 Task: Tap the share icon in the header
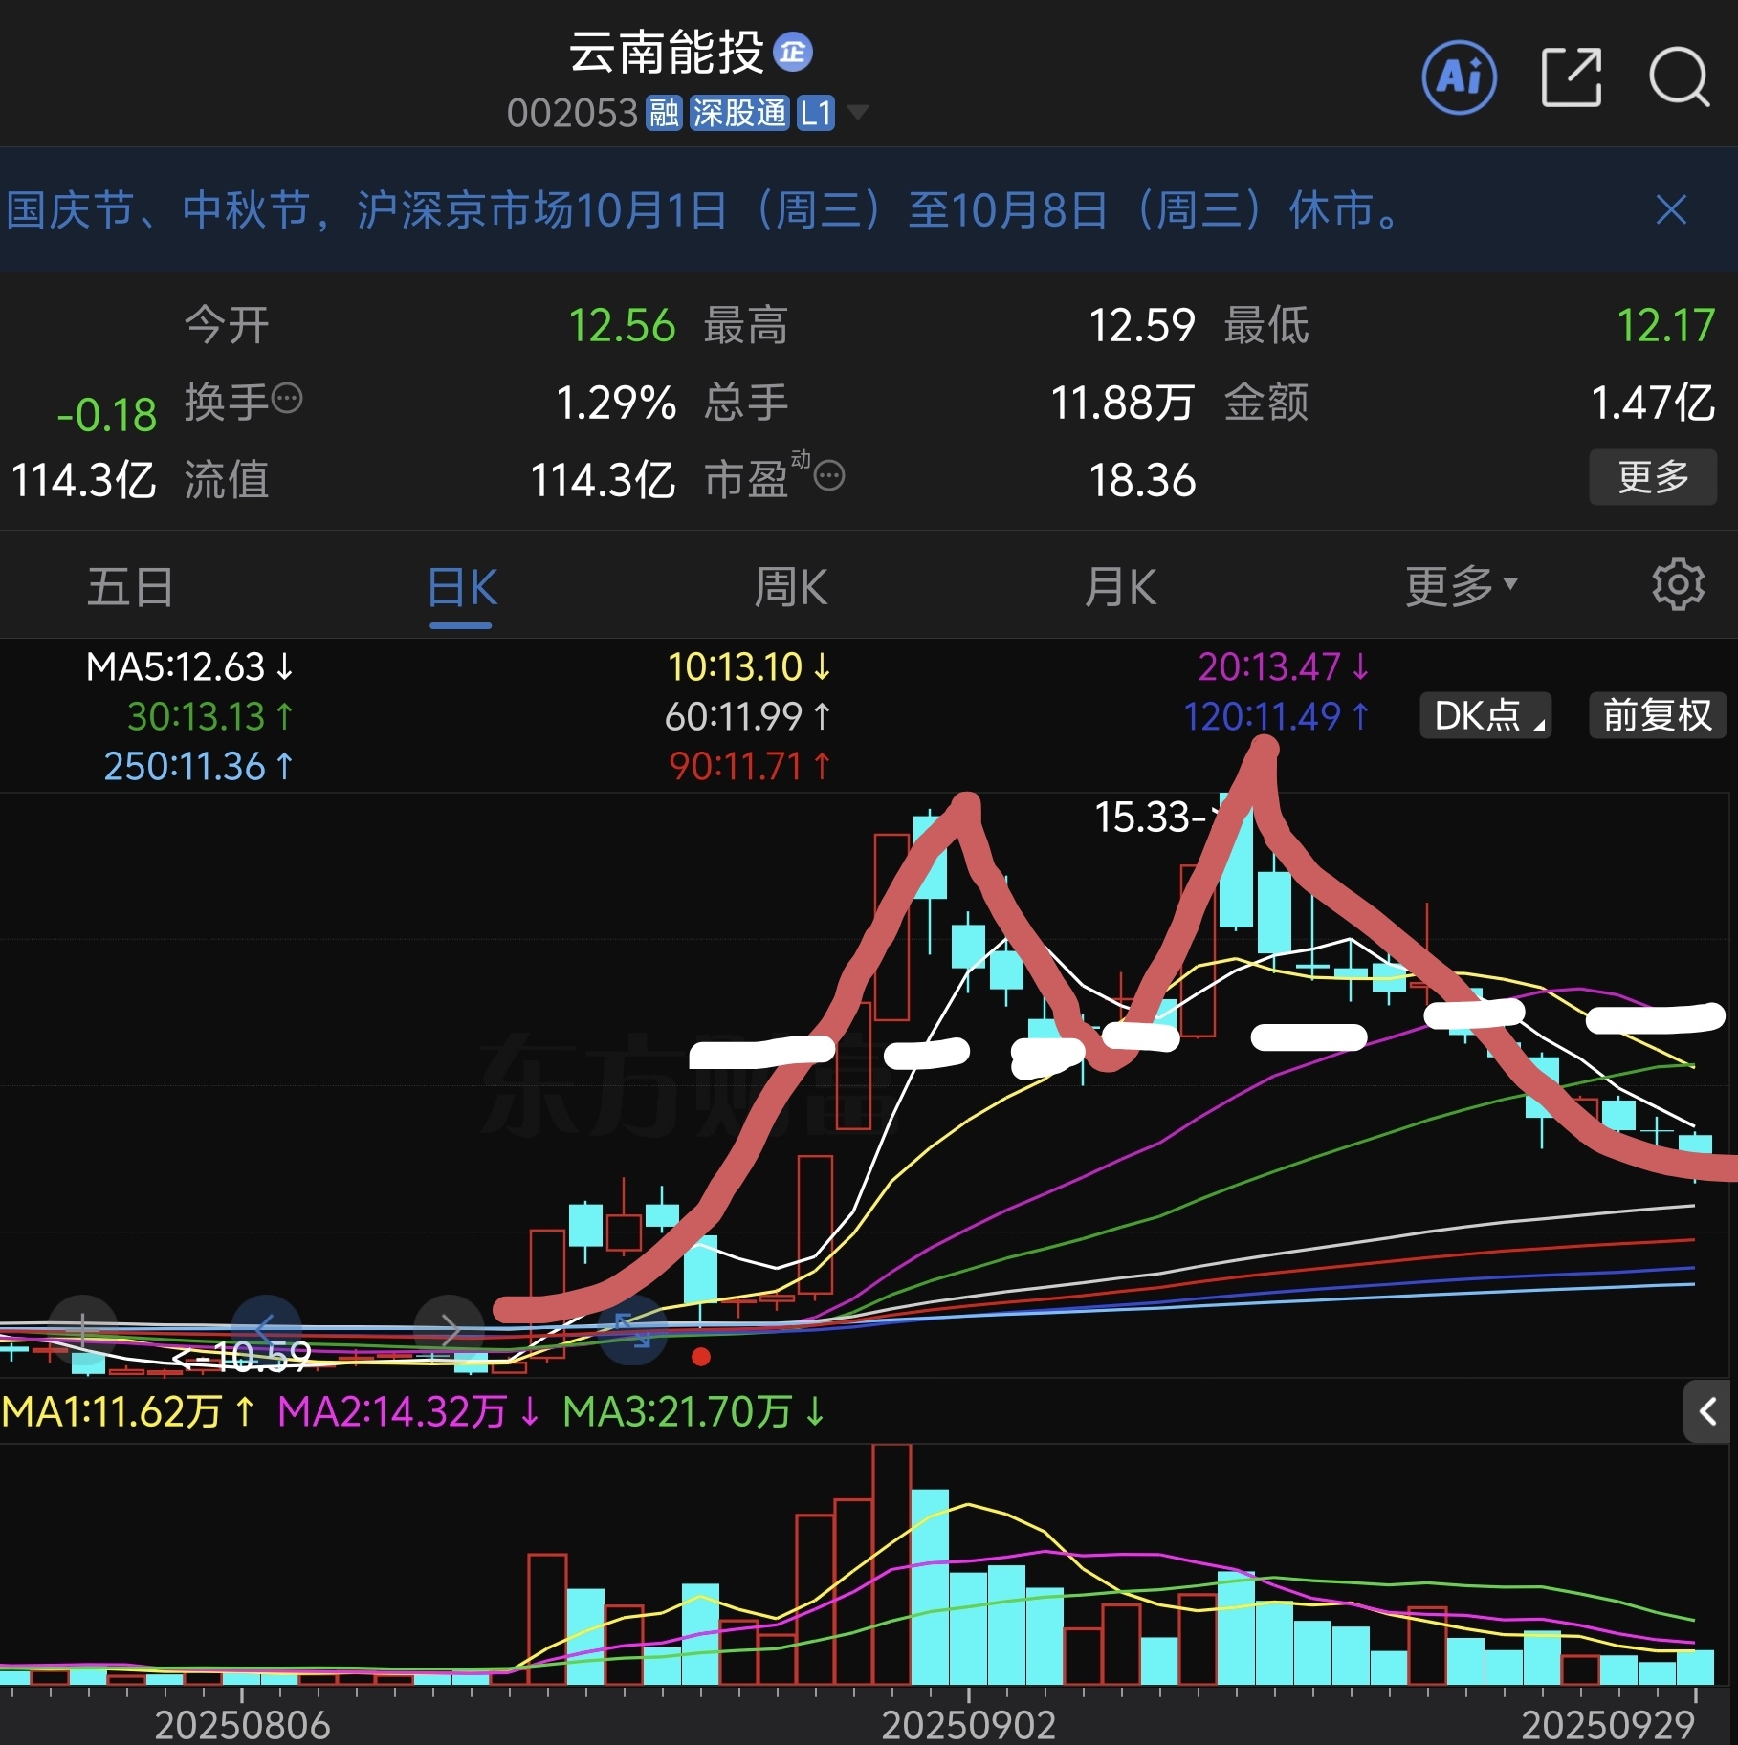pos(1572,77)
